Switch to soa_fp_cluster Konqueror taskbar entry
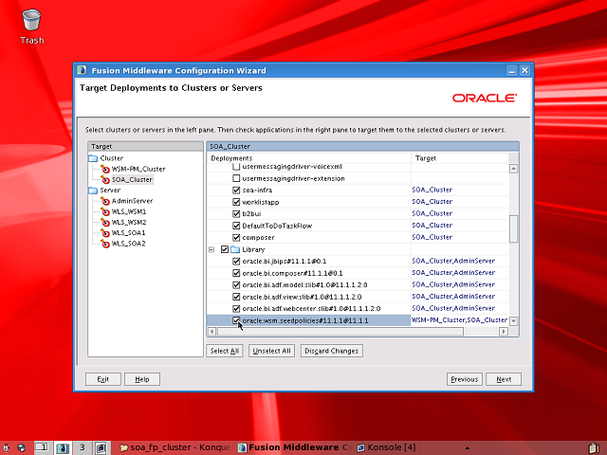 176,447
